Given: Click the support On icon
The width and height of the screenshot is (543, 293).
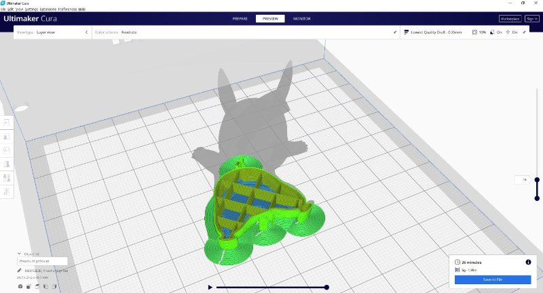Looking at the screenshot, I should tap(492, 32).
